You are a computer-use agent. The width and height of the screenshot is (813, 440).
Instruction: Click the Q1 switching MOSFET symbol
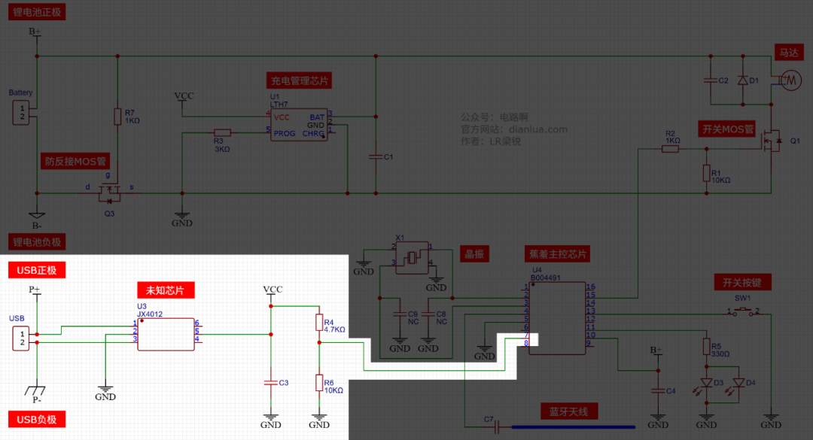[772, 141]
